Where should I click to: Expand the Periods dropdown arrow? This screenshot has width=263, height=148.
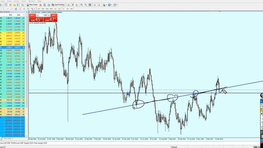point(111,5)
